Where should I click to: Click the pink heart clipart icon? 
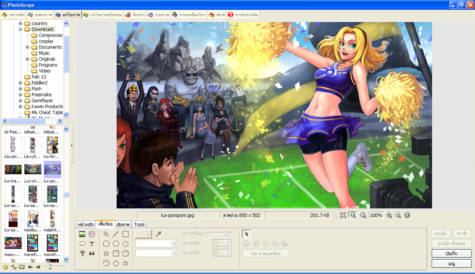[x=92, y=234]
